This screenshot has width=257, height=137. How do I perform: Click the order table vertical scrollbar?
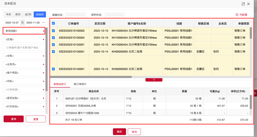(x=251, y=33)
